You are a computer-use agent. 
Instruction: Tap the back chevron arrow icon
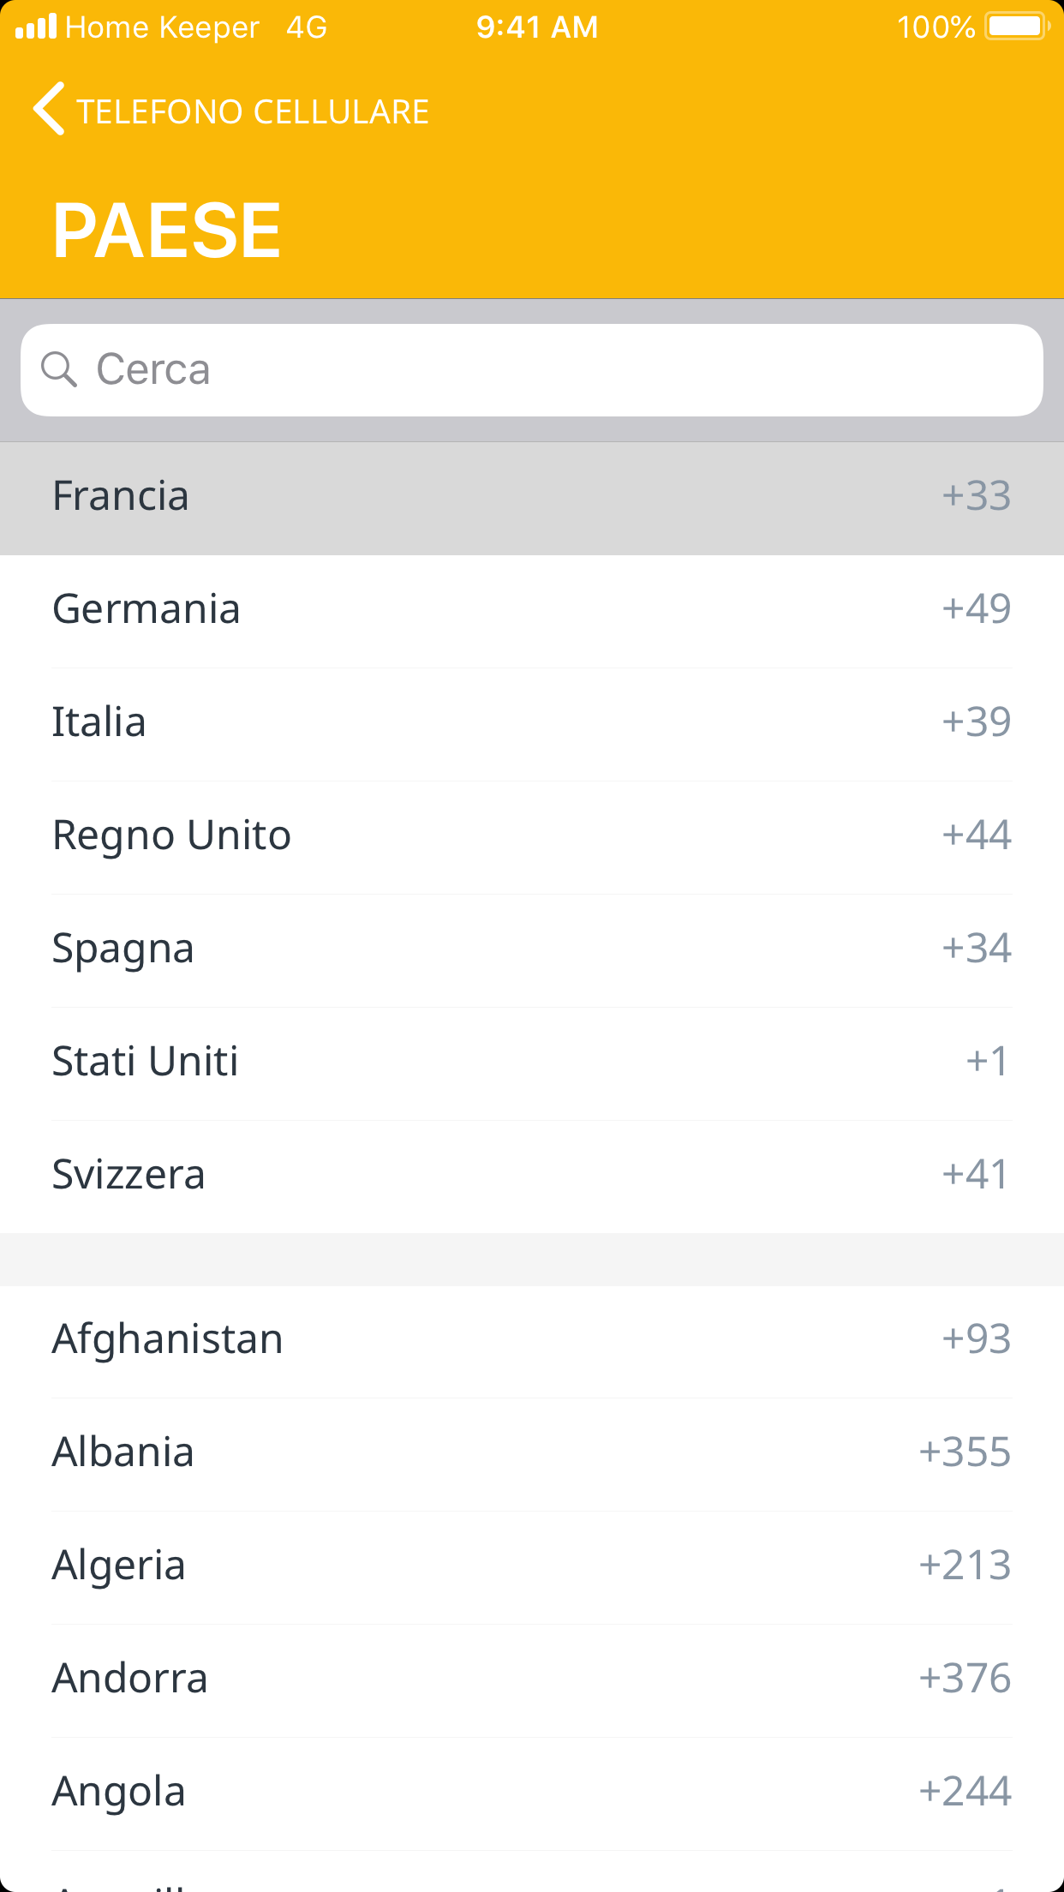pos(49,110)
